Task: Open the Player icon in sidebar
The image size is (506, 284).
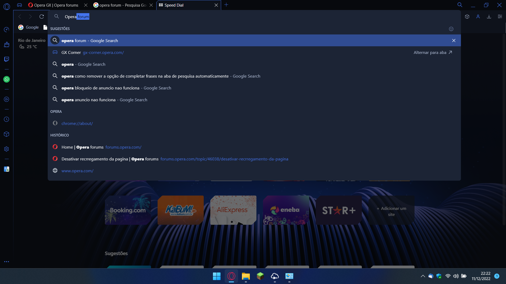Action: (7, 99)
